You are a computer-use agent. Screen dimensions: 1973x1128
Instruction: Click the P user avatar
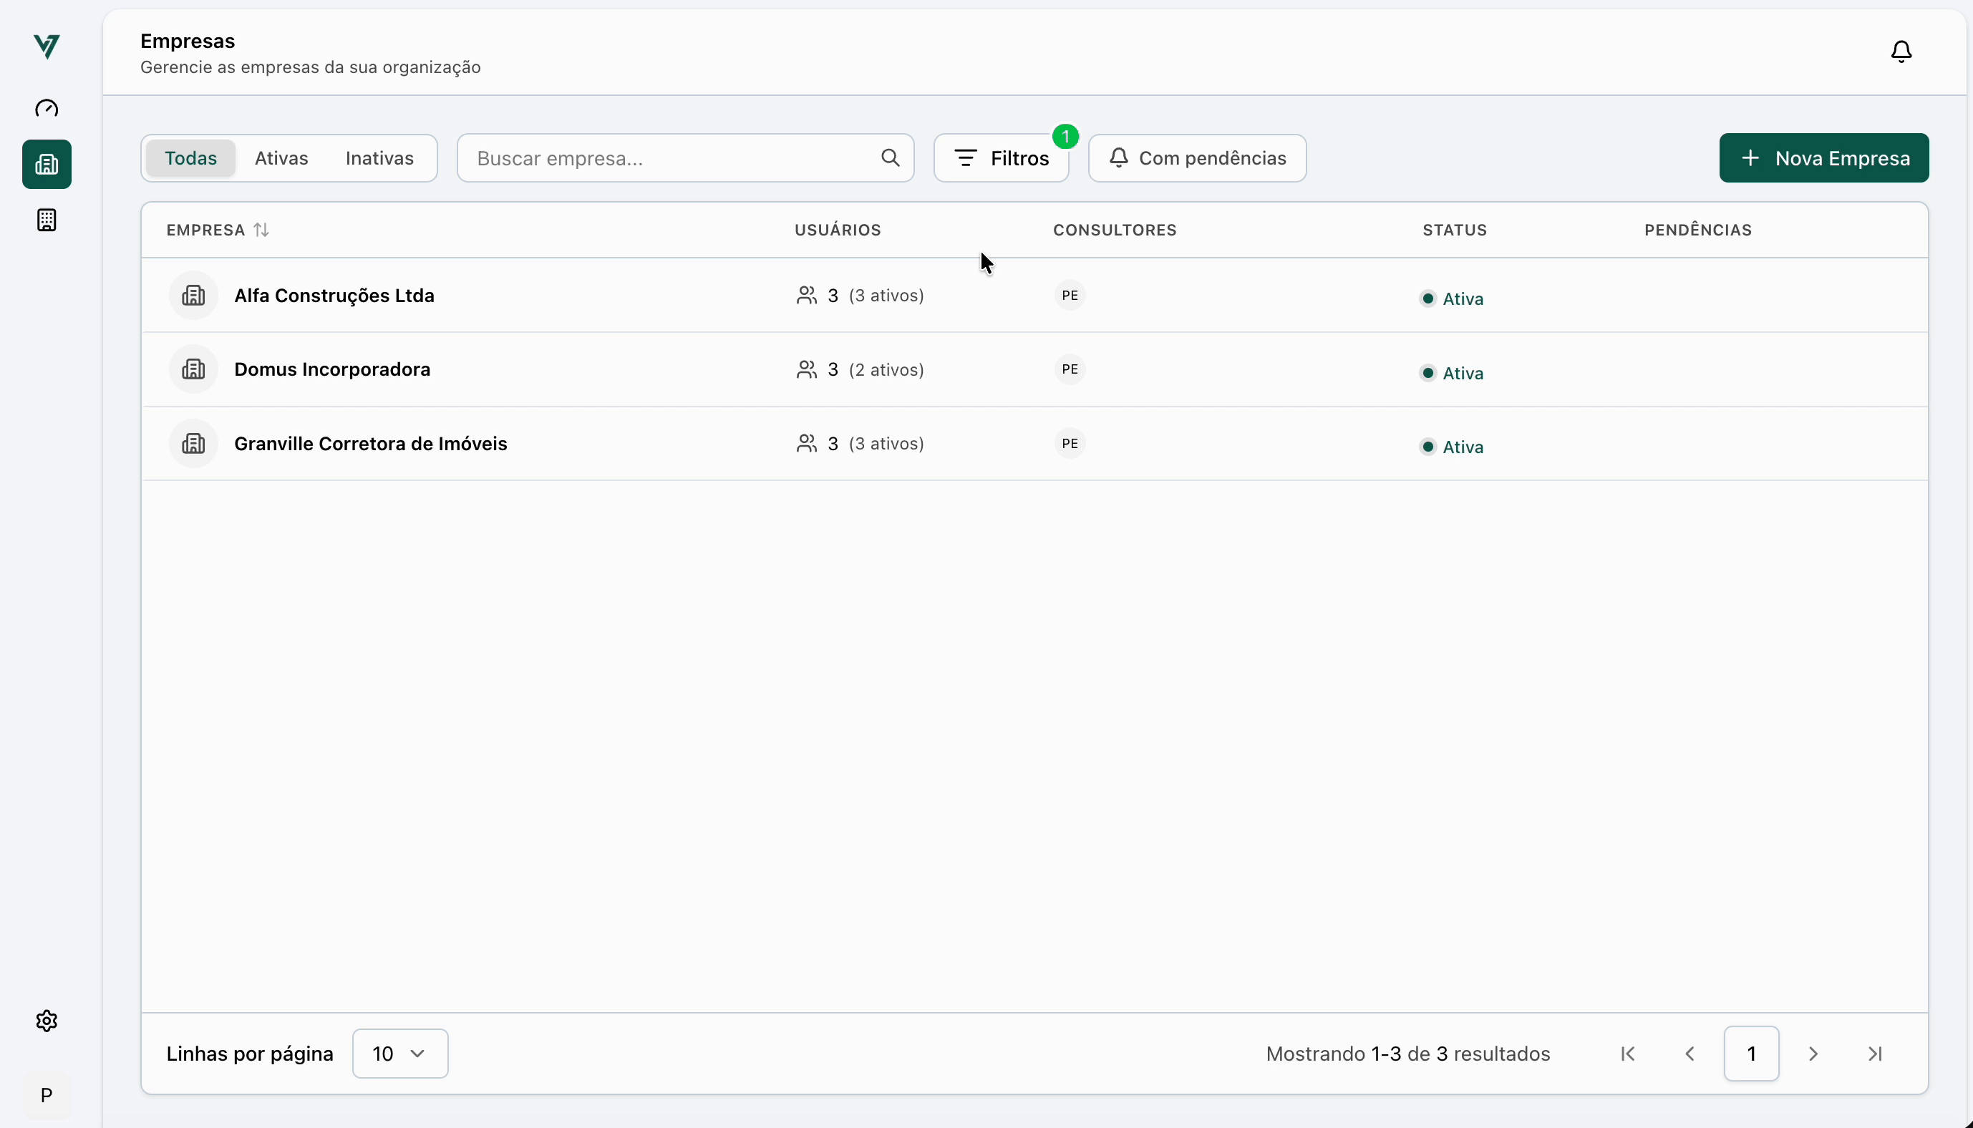[47, 1096]
